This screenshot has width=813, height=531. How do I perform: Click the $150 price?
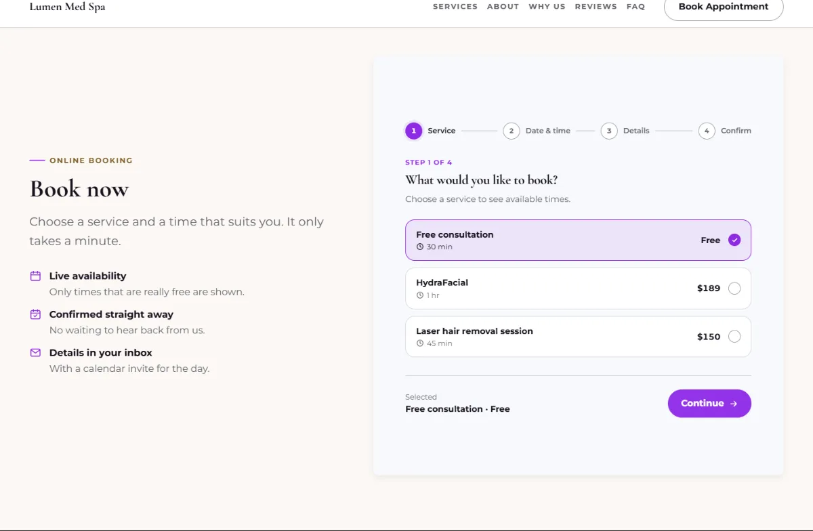pyautogui.click(x=709, y=337)
